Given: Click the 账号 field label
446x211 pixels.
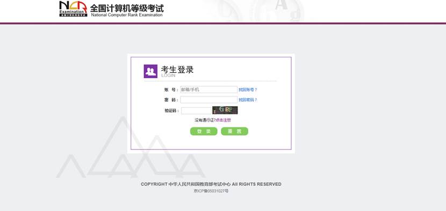Looking at the screenshot, I should tap(171, 90).
